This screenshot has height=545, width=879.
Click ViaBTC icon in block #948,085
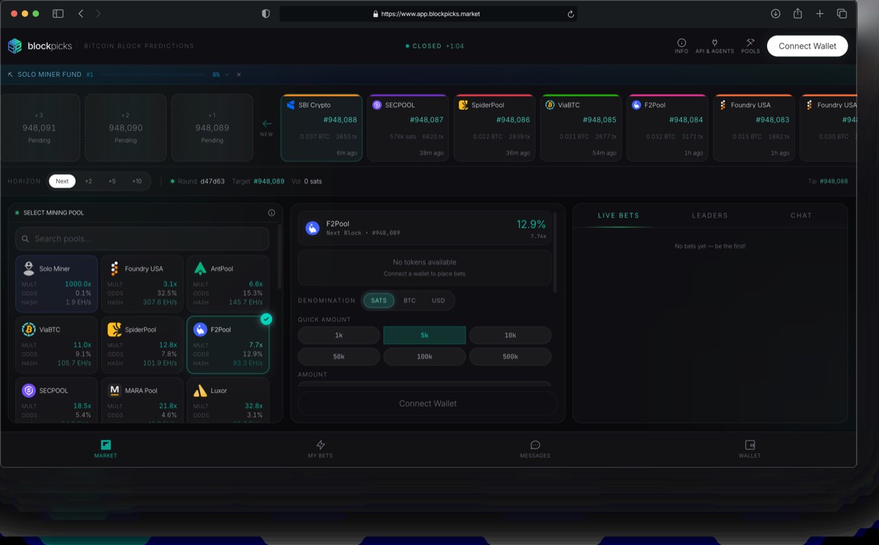tap(550, 105)
